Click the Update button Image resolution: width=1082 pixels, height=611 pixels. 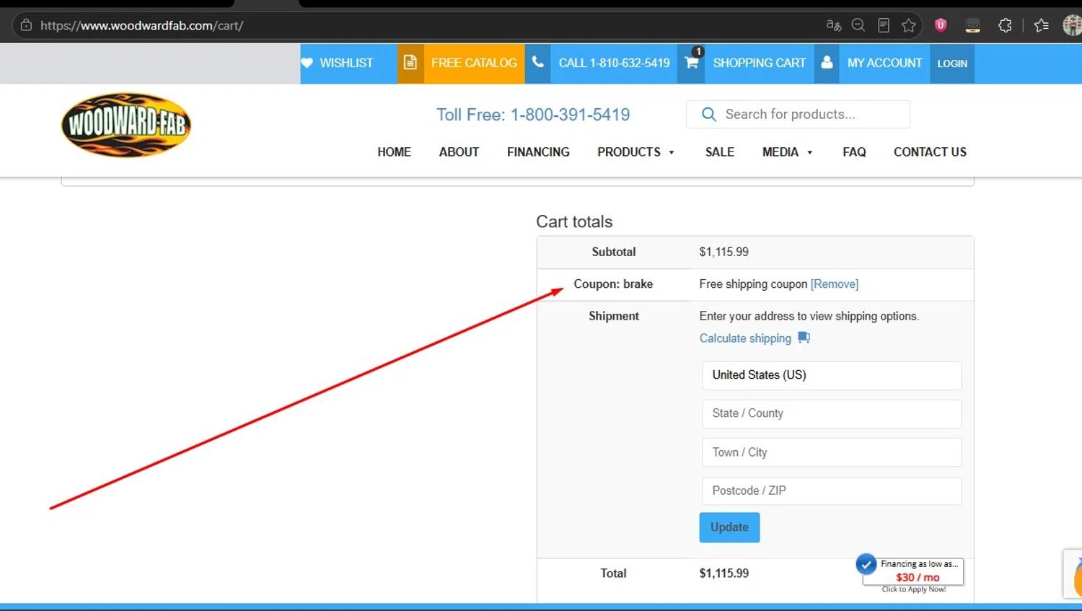point(729,527)
